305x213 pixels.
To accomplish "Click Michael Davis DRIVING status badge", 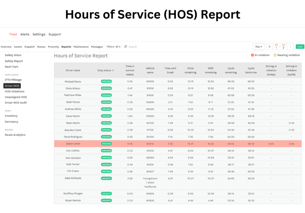I will 106,82.
